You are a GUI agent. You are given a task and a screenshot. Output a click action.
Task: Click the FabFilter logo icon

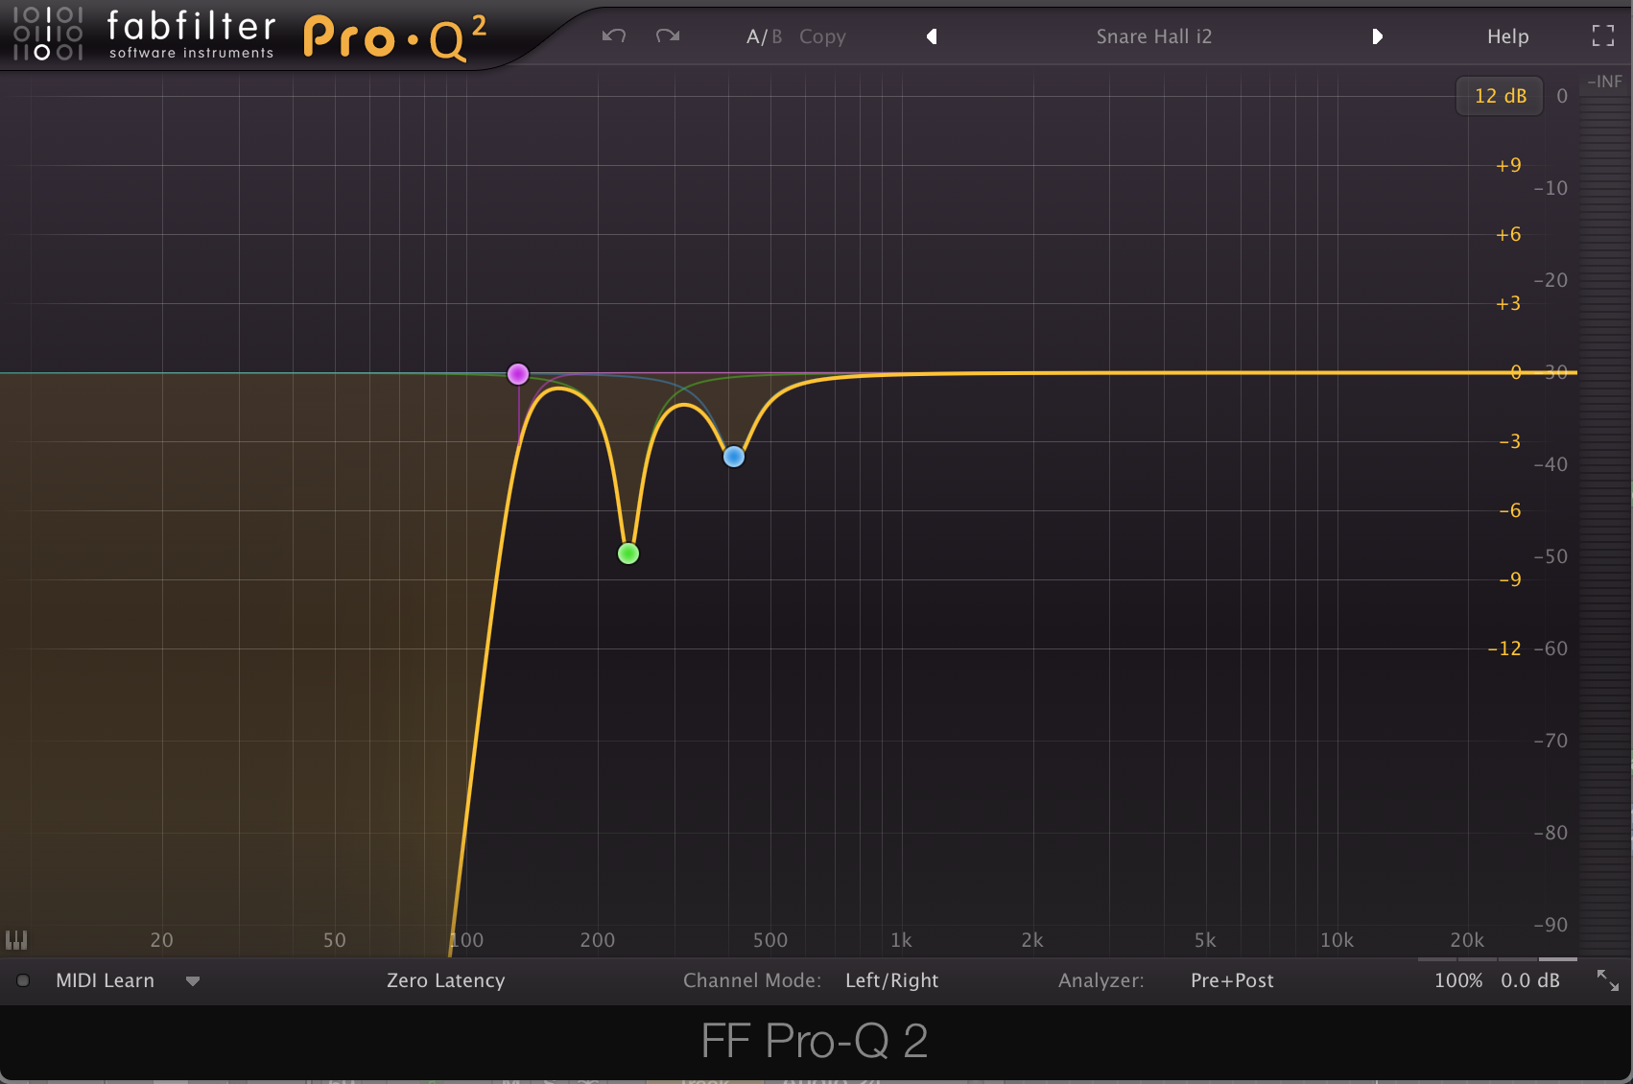click(48, 34)
